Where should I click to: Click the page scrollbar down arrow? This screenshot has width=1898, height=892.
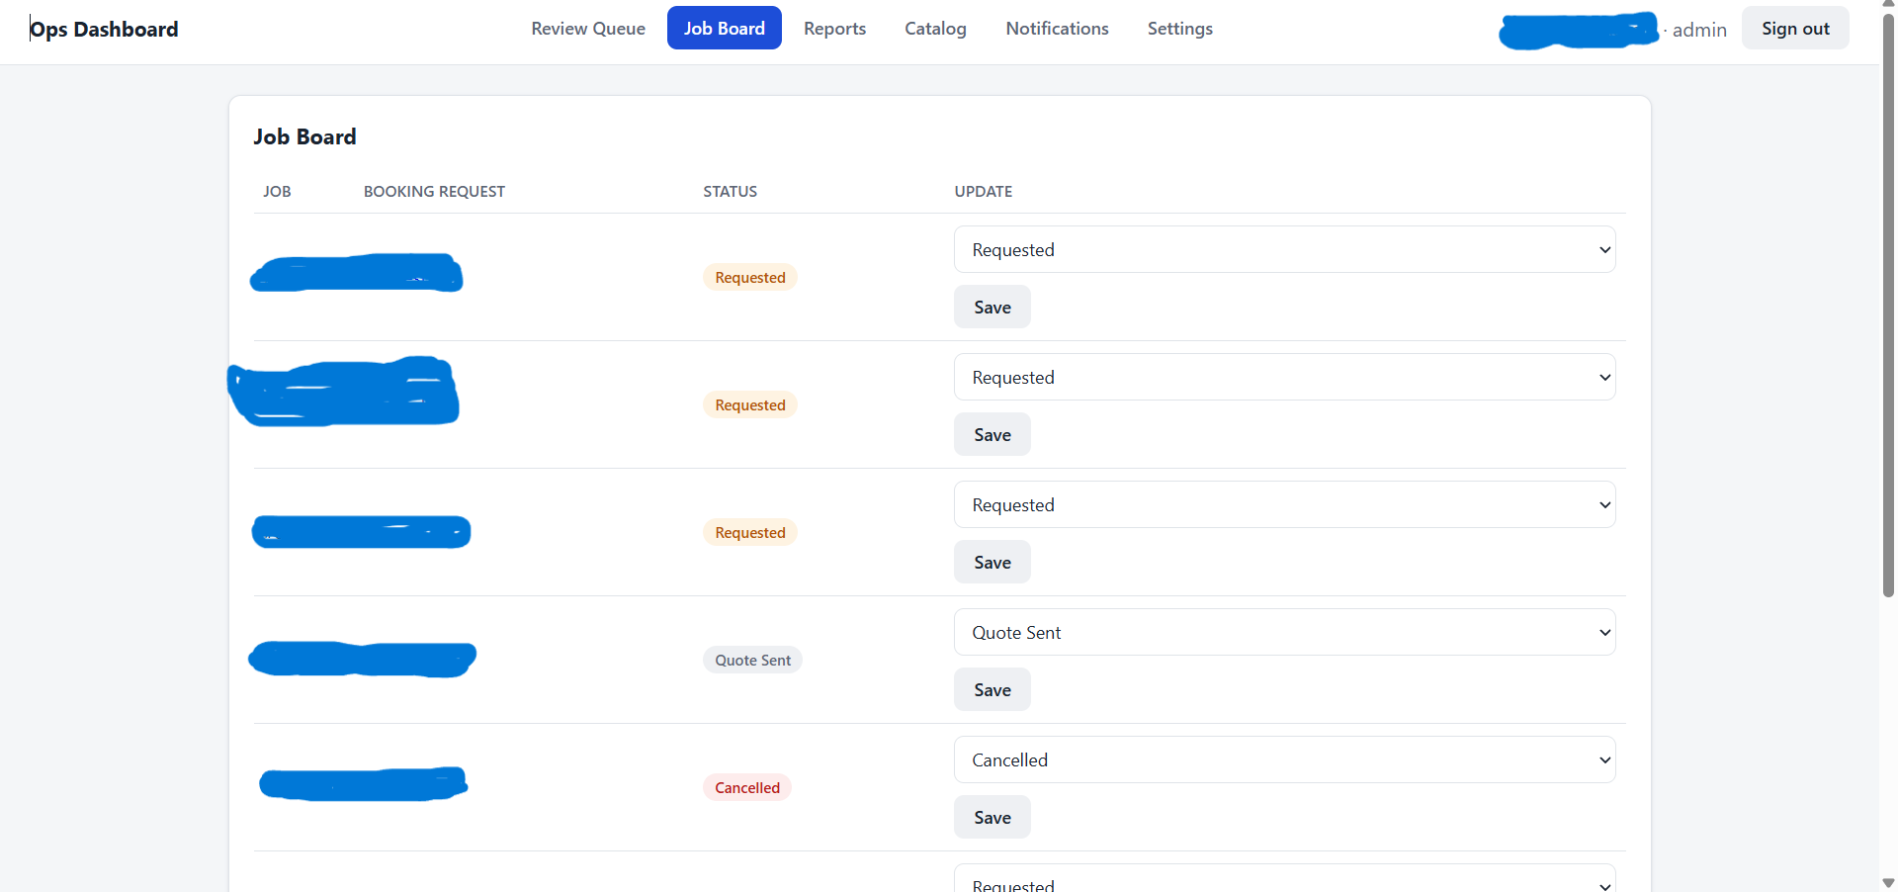tap(1888, 883)
